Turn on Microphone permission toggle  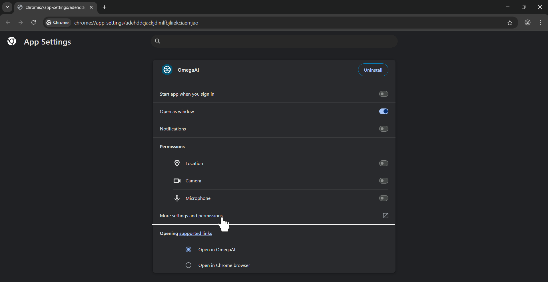[x=384, y=198]
